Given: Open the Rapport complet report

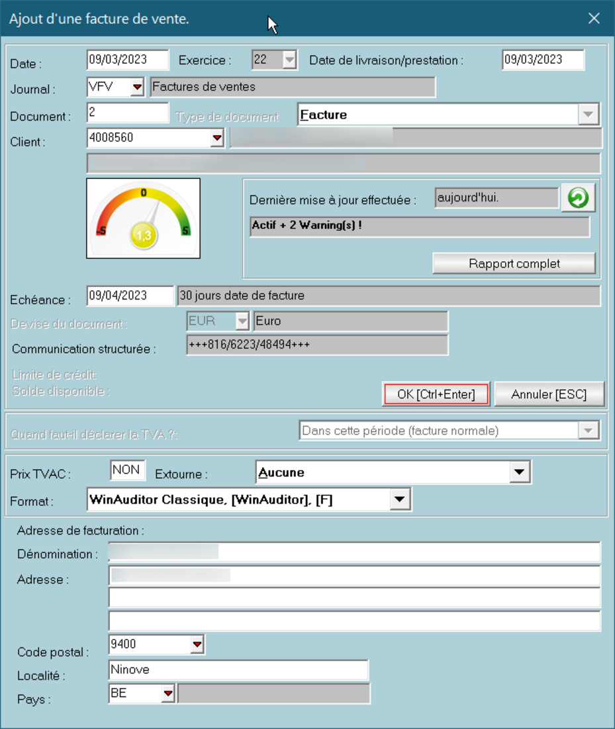Looking at the screenshot, I should 514,263.
